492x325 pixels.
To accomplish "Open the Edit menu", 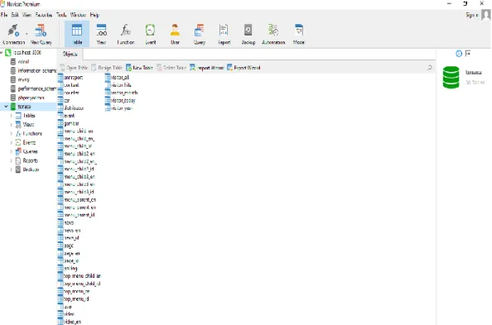I will (15, 15).
